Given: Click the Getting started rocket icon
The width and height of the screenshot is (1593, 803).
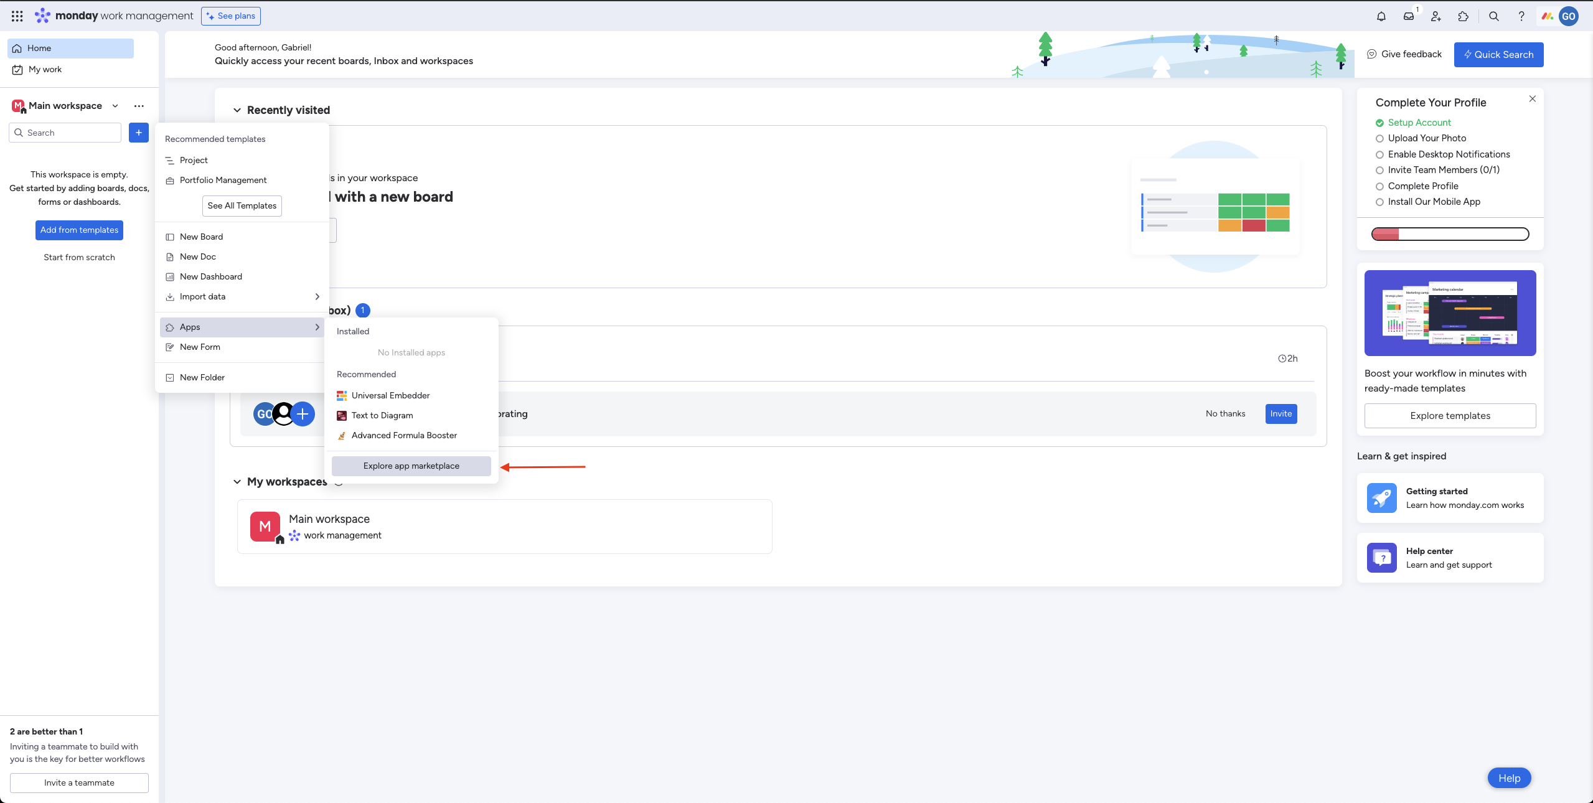Looking at the screenshot, I should 1381,498.
